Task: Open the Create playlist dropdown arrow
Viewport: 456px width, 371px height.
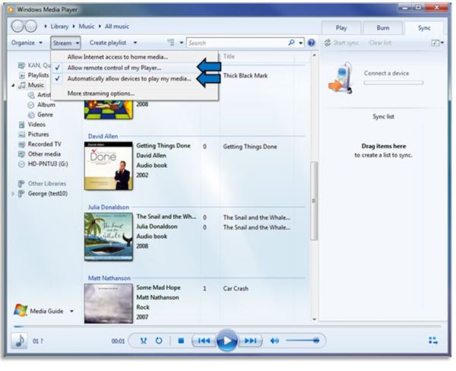Action: tap(135, 43)
